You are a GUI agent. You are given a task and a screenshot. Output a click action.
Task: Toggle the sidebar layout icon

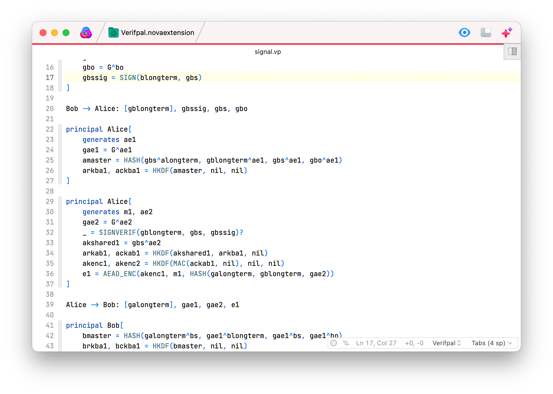[x=486, y=32]
